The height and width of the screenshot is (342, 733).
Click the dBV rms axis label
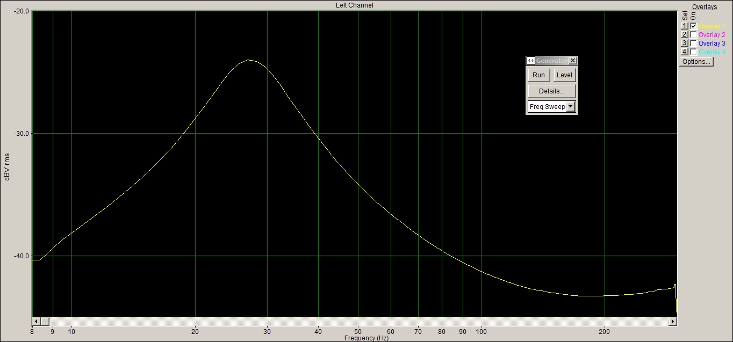click(7, 168)
